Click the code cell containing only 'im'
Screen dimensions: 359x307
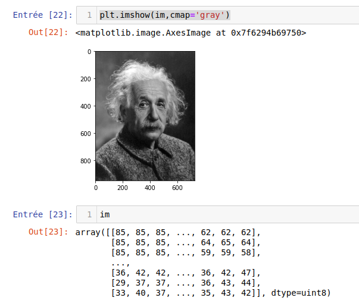(x=238, y=214)
